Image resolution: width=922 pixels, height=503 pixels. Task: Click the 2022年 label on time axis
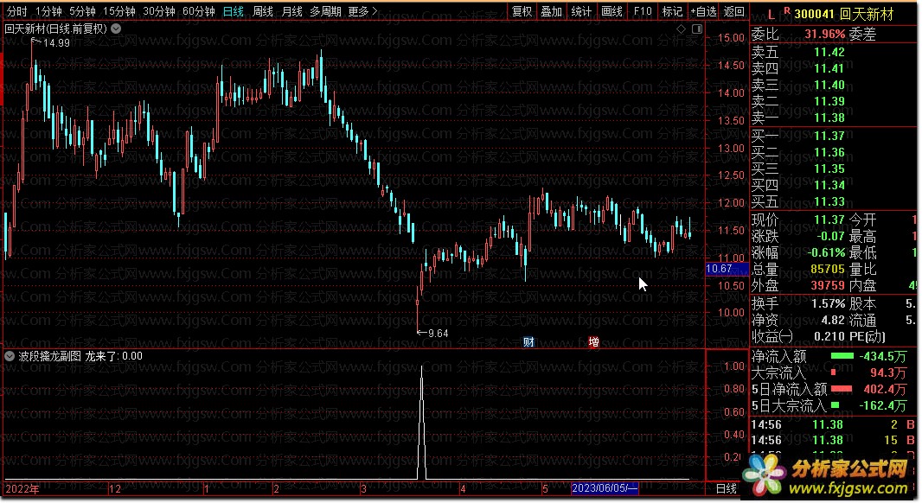(x=22, y=489)
